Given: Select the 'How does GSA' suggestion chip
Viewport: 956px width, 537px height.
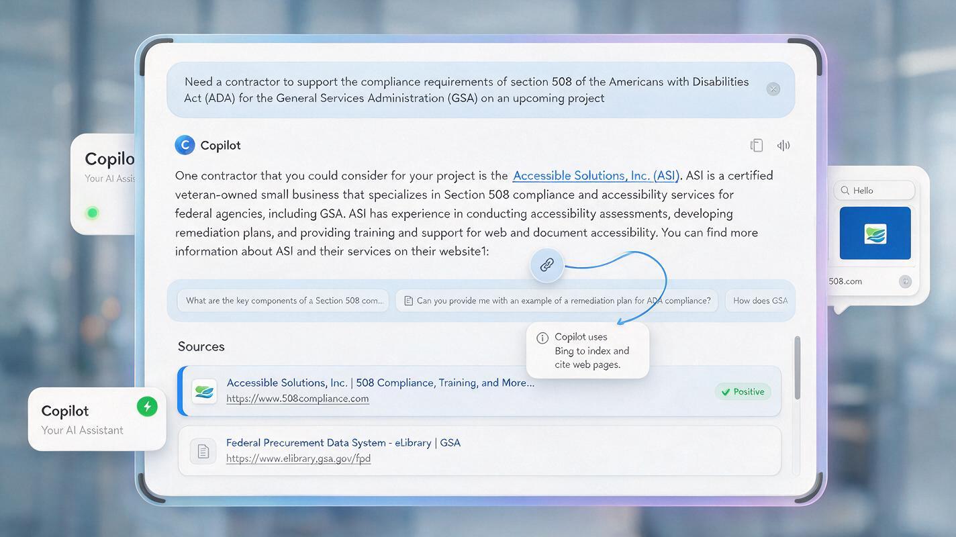Looking at the screenshot, I should pos(760,301).
